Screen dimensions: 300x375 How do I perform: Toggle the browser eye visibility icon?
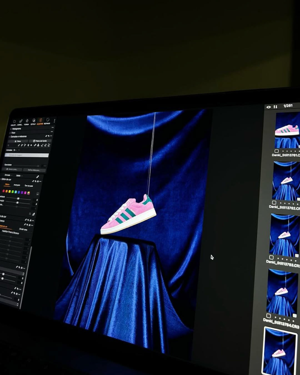pos(268,107)
